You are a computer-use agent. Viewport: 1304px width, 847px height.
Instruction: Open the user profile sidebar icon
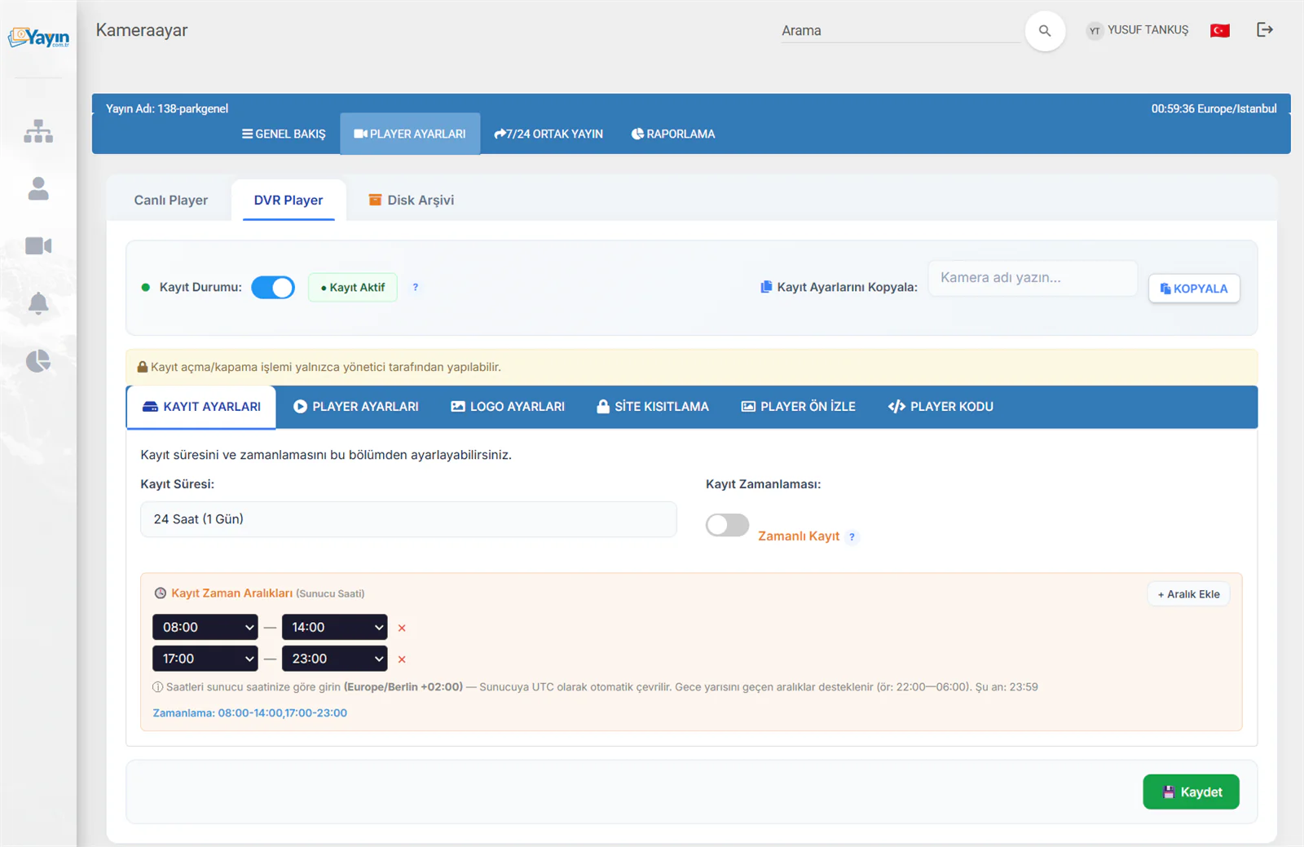pos(38,188)
